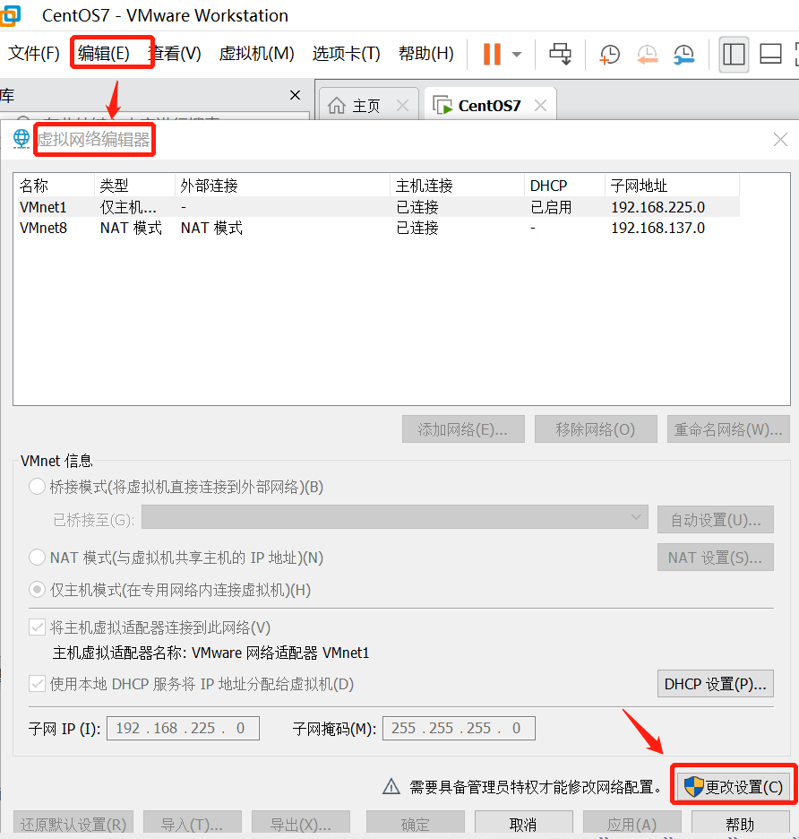799x839 pixels.
Task: Close the library panel with X
Action: click(x=295, y=95)
